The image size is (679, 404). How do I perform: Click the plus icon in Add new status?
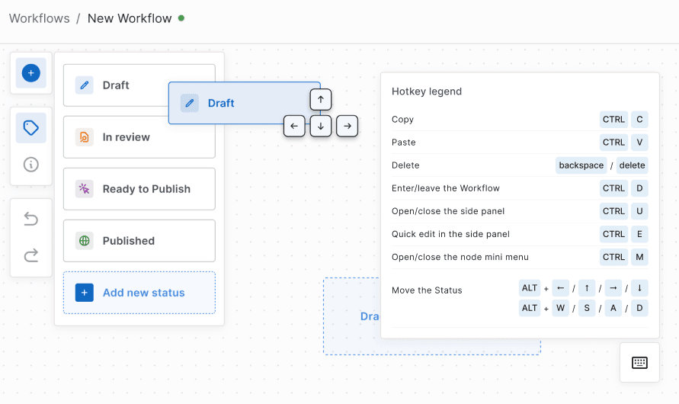(85, 293)
